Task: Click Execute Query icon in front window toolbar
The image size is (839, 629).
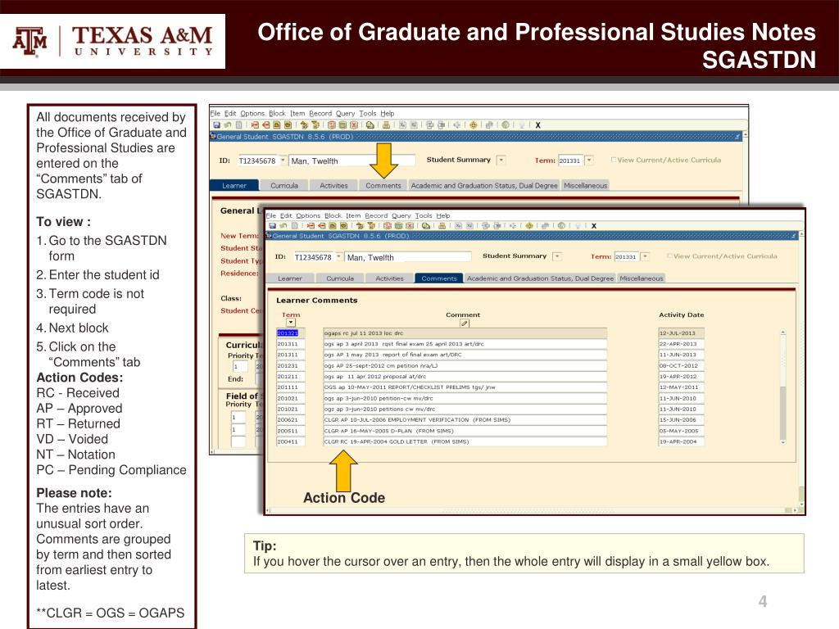Action: [399, 226]
